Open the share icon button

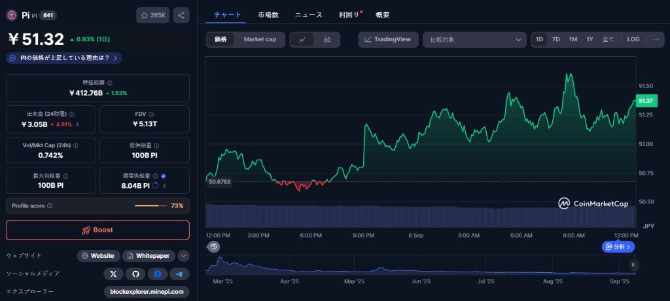pyautogui.click(x=181, y=16)
